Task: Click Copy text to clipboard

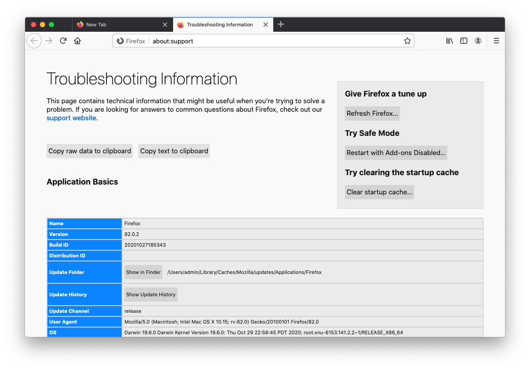Action: point(174,151)
